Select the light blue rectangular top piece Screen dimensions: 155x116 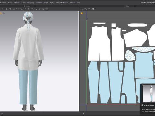144,65
